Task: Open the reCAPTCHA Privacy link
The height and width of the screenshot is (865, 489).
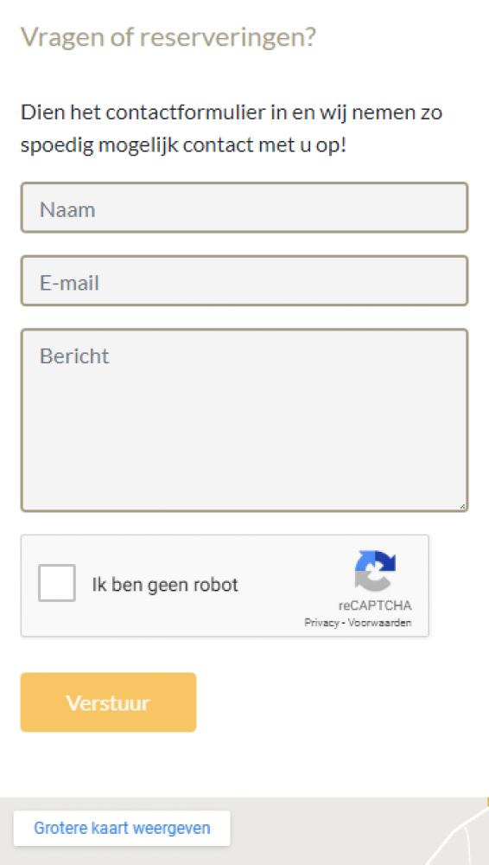Action: pyautogui.click(x=321, y=623)
